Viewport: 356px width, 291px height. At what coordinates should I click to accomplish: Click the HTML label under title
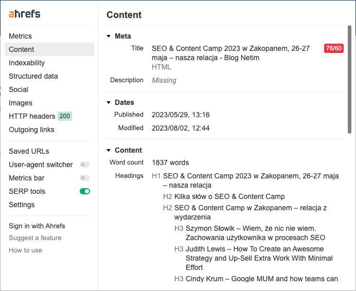(162, 67)
